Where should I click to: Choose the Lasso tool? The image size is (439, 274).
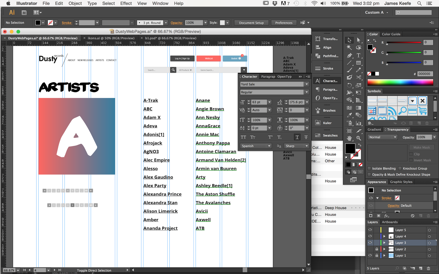[x=359, y=48]
